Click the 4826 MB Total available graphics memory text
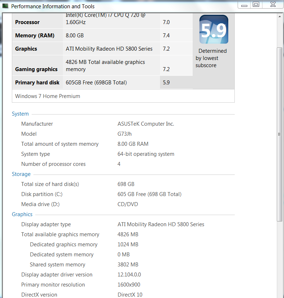Screen dimensions: 284x298 click(x=105, y=66)
